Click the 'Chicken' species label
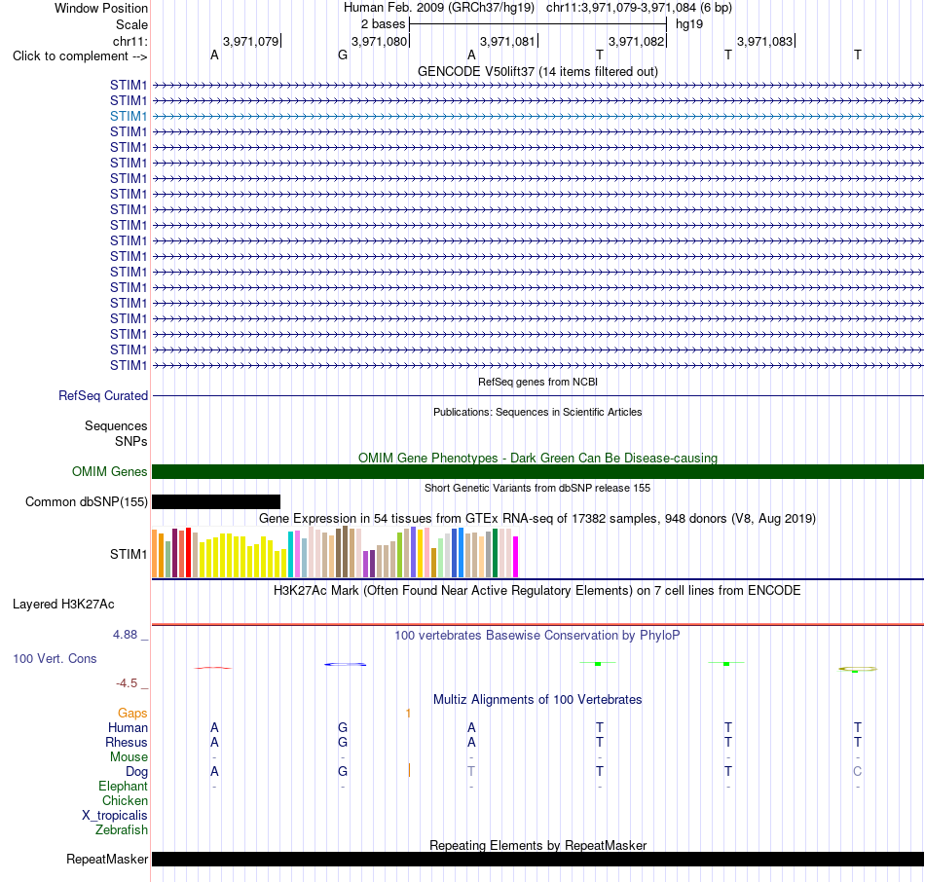 125,800
